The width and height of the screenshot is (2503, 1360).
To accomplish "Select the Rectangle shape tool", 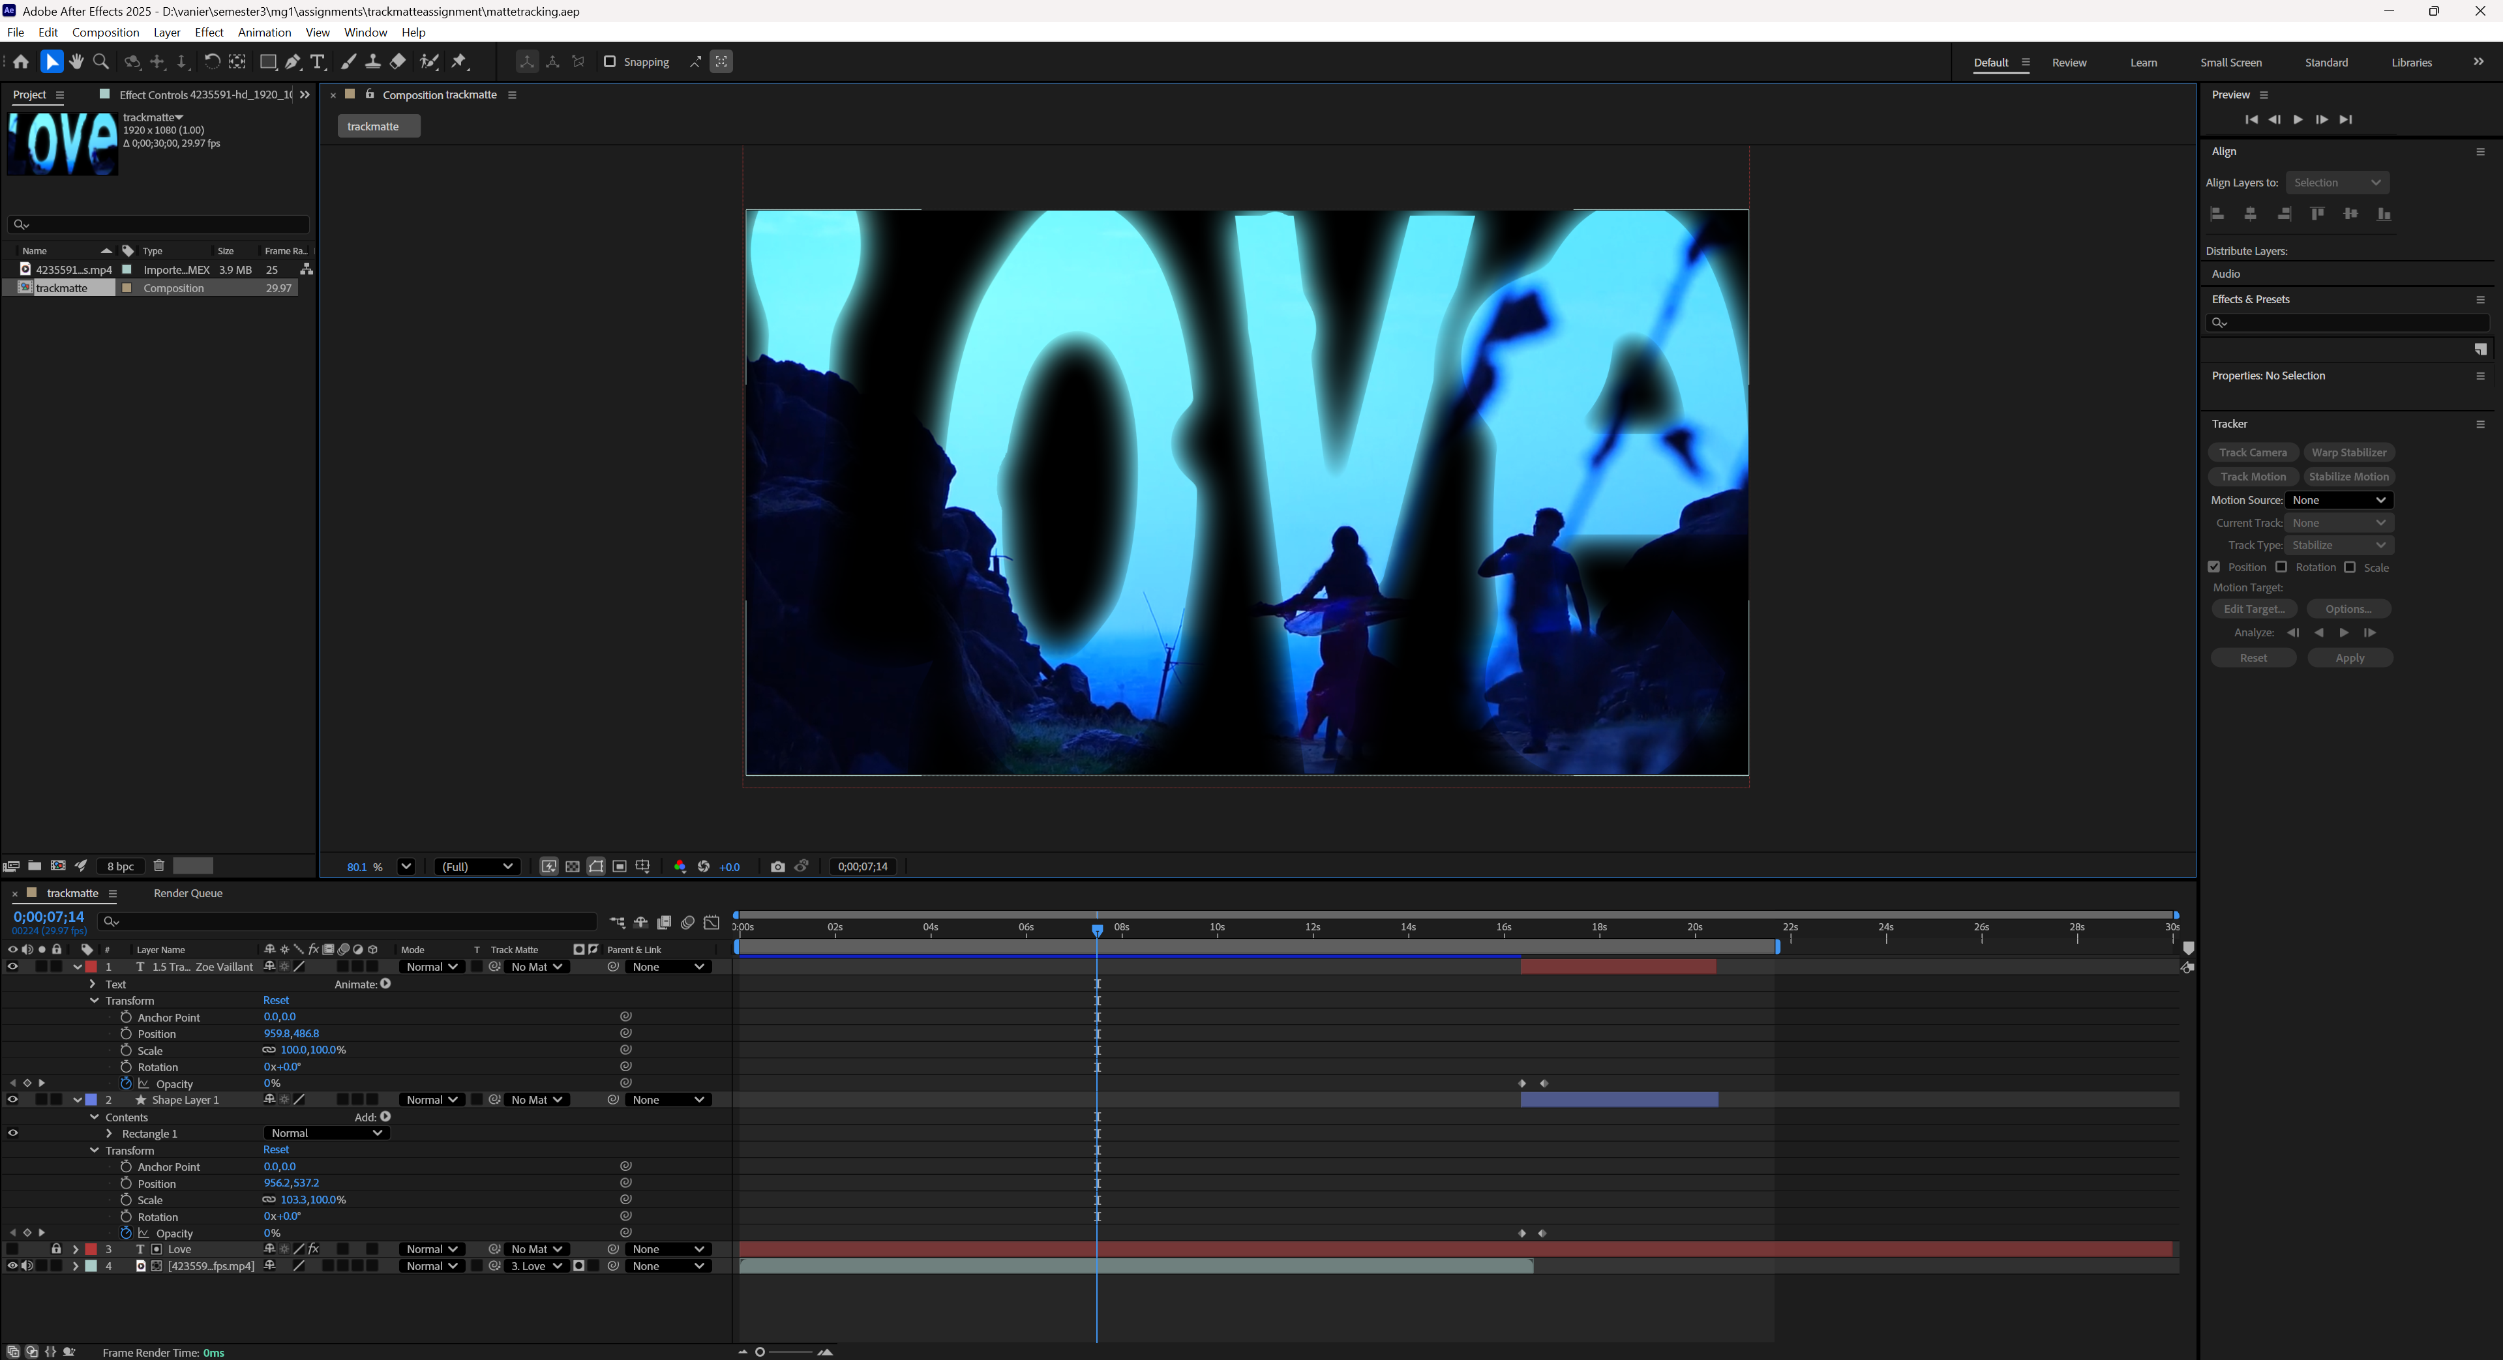I will [268, 62].
